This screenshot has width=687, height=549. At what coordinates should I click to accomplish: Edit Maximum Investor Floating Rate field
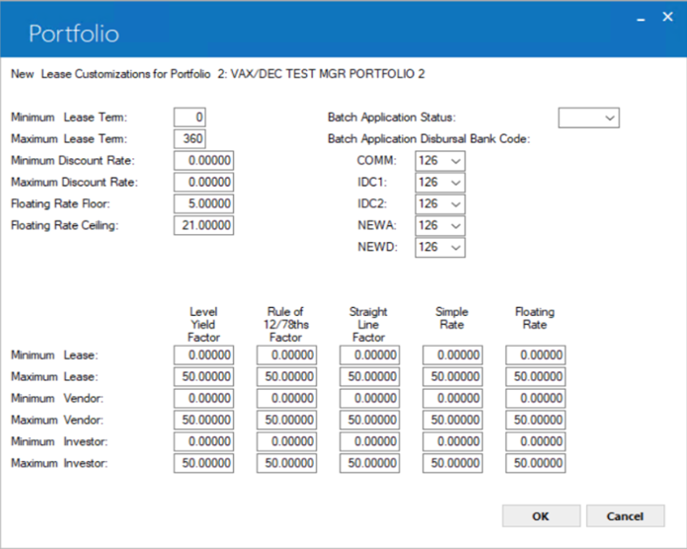[x=535, y=463]
